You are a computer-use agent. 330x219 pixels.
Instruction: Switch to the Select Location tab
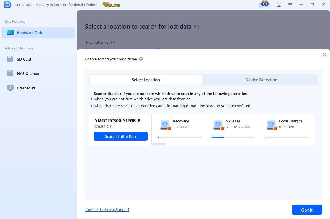click(x=146, y=80)
